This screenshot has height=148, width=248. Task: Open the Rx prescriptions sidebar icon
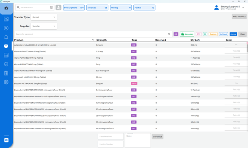point(6,28)
